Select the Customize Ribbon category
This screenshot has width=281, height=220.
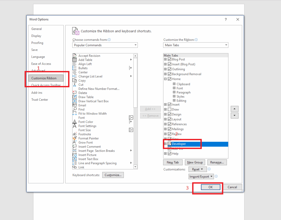click(x=46, y=78)
